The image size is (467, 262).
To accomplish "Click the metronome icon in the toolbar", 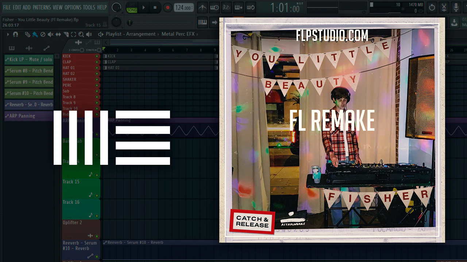I will [202, 7].
